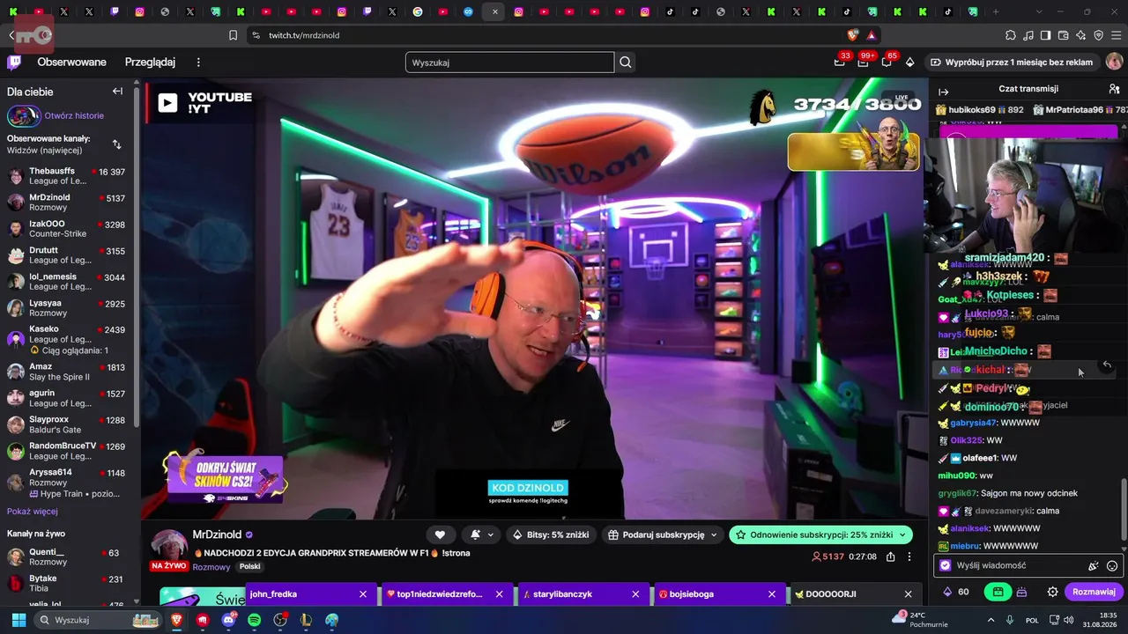
Task: Open Brave Shields icon in address bar
Action: click(x=853, y=35)
